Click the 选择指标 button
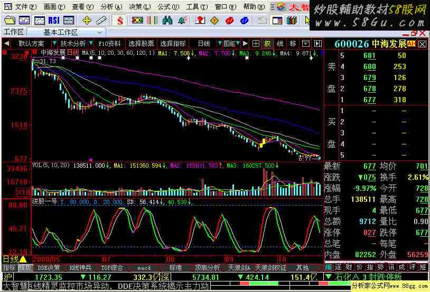The width and height of the screenshot is (430, 292). click(x=173, y=44)
